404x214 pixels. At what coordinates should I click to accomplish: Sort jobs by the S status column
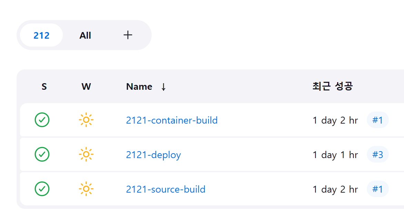44,87
